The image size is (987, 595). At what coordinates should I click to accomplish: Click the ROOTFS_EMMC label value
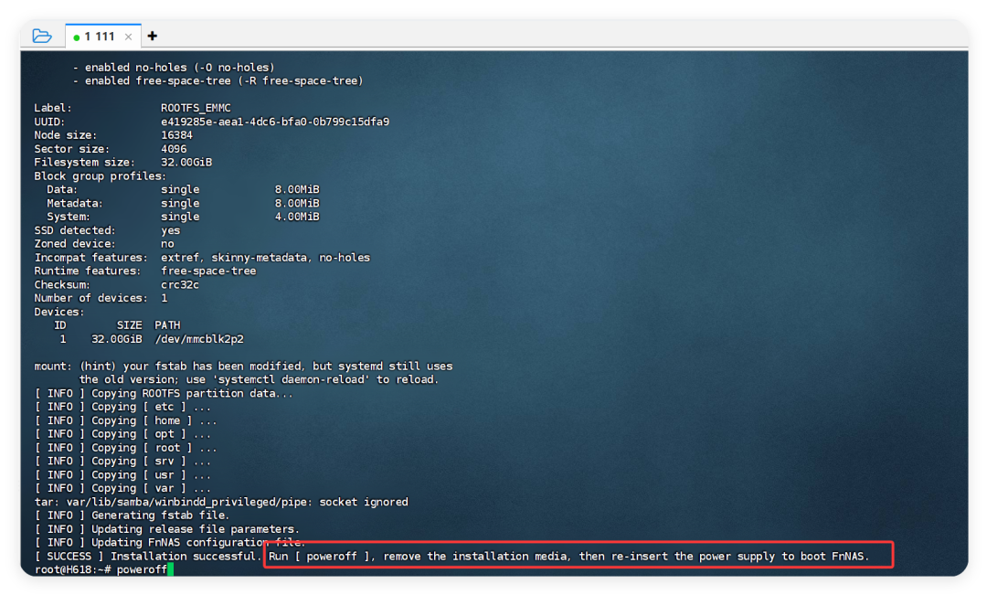[196, 108]
